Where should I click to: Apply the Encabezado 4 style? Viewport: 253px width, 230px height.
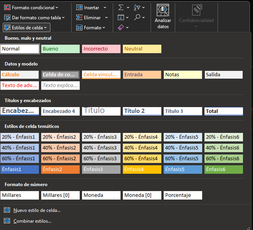tap(60, 111)
